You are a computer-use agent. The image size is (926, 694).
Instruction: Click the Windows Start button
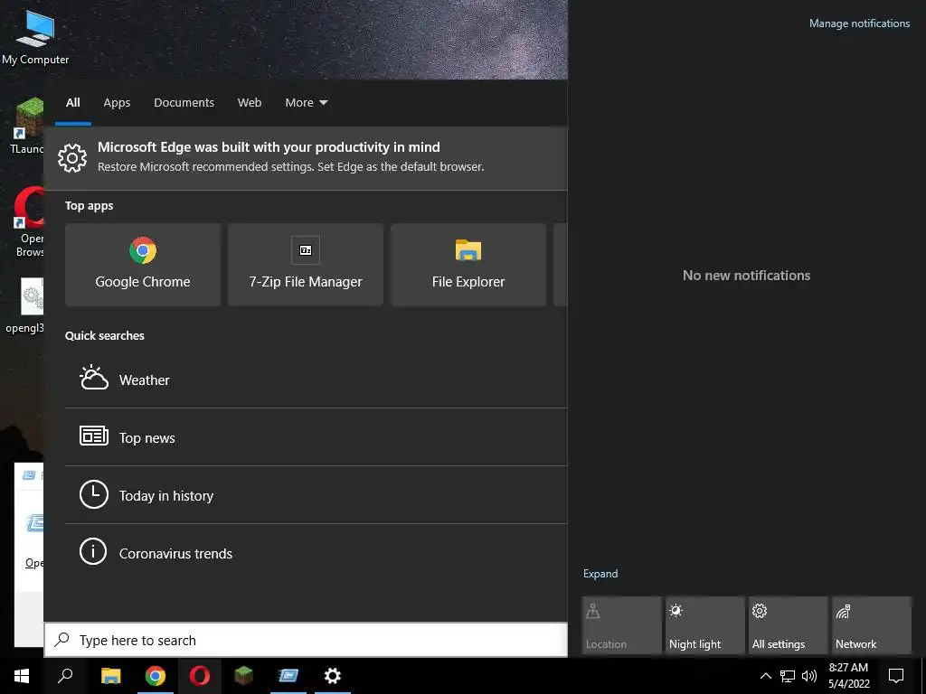[22, 676]
